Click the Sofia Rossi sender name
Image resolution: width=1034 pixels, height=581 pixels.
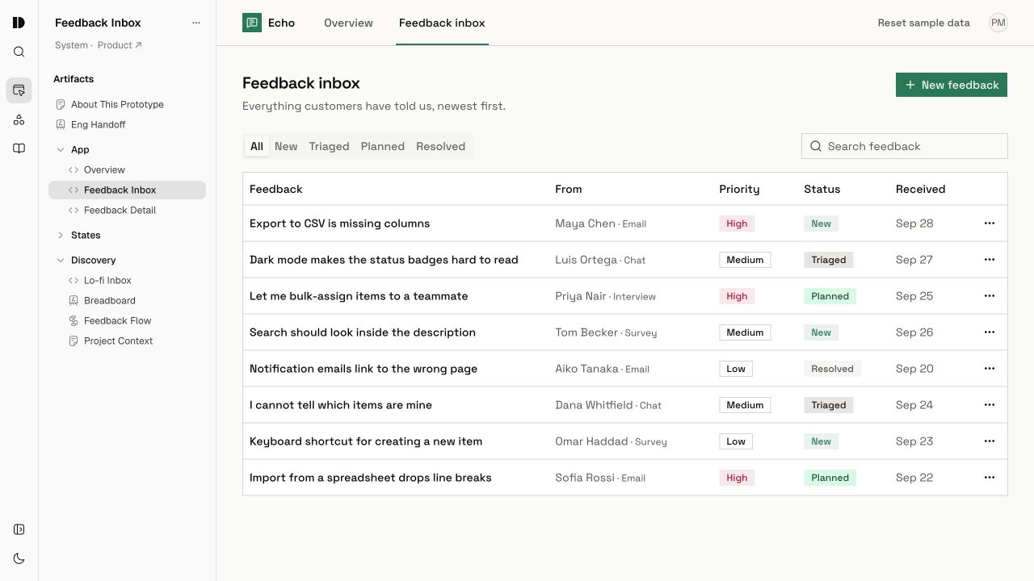[585, 478]
